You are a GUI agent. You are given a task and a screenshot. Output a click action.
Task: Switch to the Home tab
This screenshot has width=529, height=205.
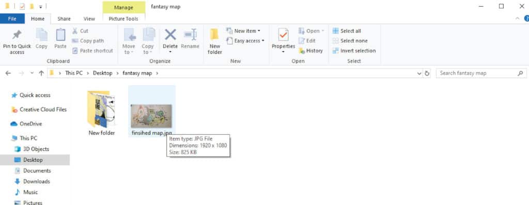coord(38,19)
